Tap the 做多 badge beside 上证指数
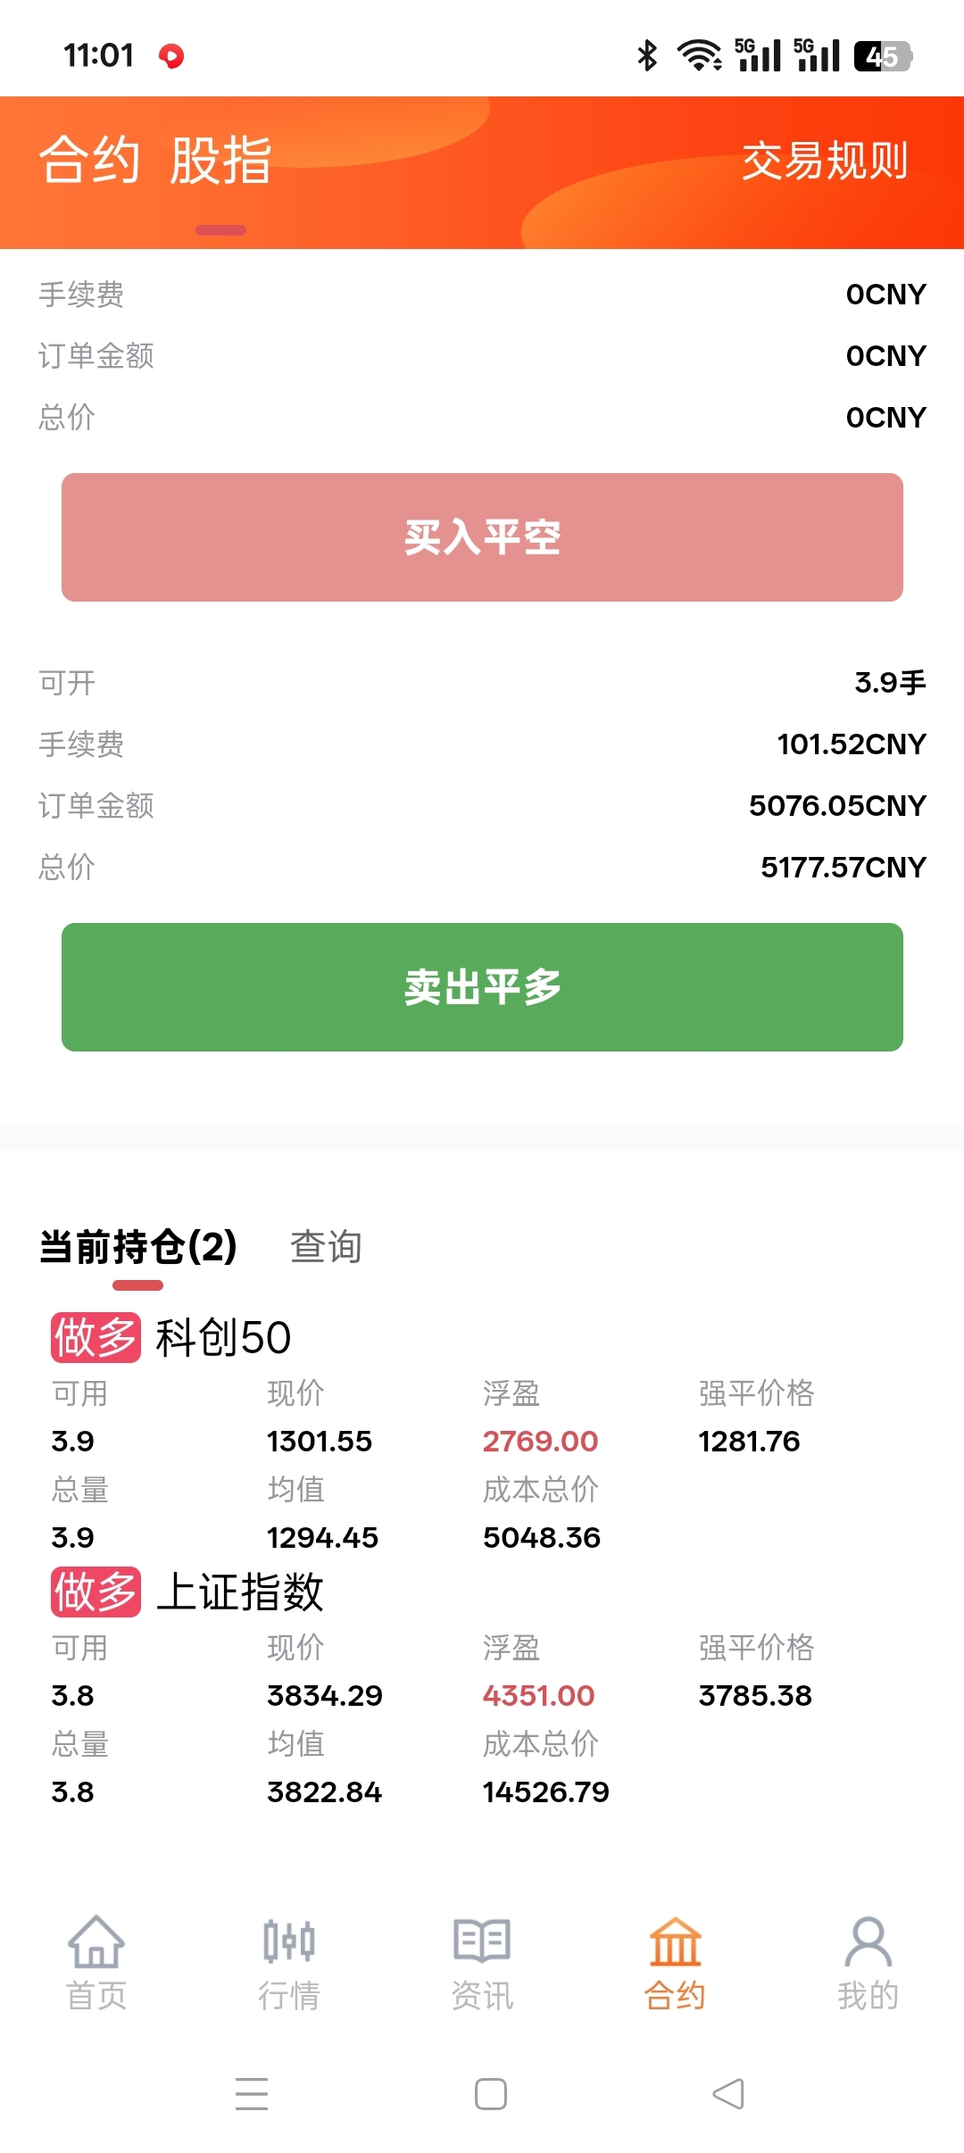Screen dimensions: 964x2153 click(x=96, y=1592)
